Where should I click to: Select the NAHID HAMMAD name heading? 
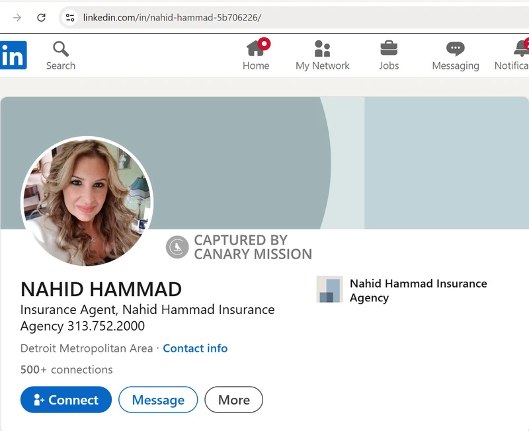pyautogui.click(x=101, y=290)
